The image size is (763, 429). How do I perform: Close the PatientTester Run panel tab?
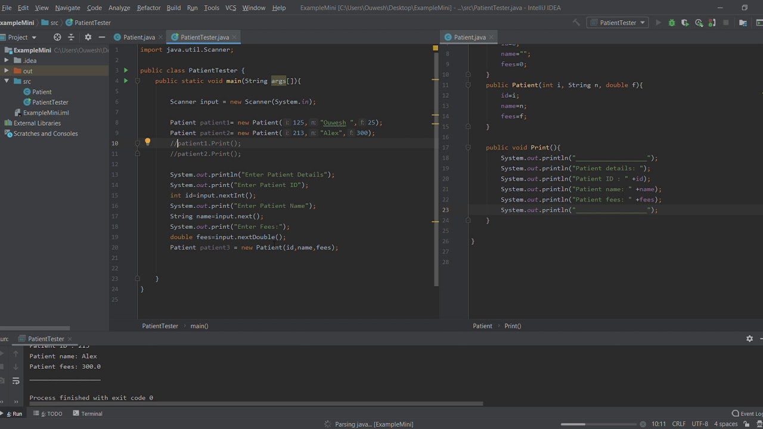tap(70, 338)
